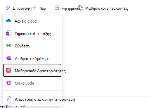Click the προβολή tautest text

13,106
